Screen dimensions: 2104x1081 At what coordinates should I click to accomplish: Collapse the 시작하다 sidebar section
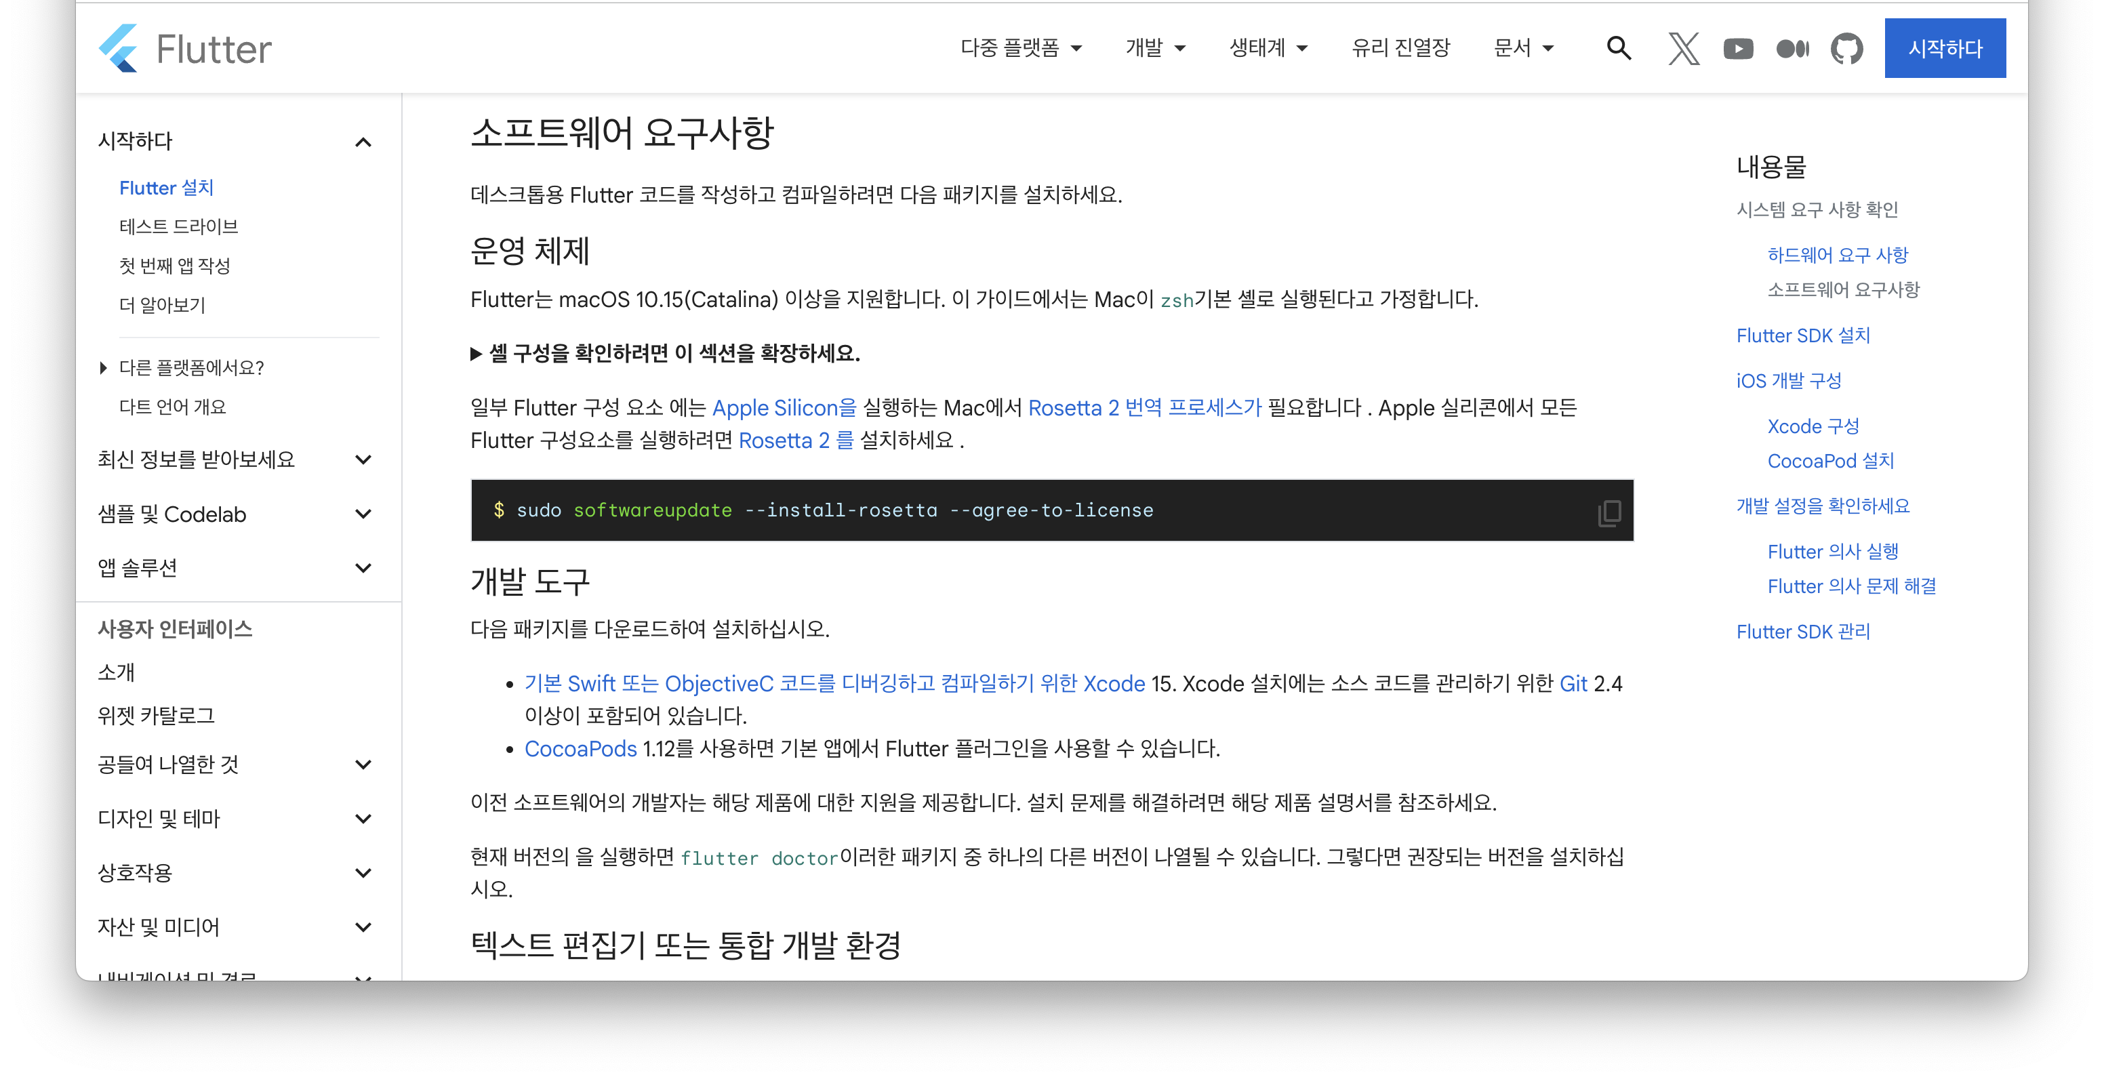363,143
